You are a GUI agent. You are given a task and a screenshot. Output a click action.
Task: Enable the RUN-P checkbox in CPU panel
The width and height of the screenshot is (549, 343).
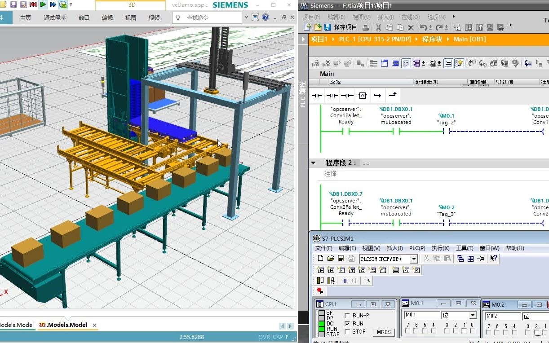click(x=347, y=316)
